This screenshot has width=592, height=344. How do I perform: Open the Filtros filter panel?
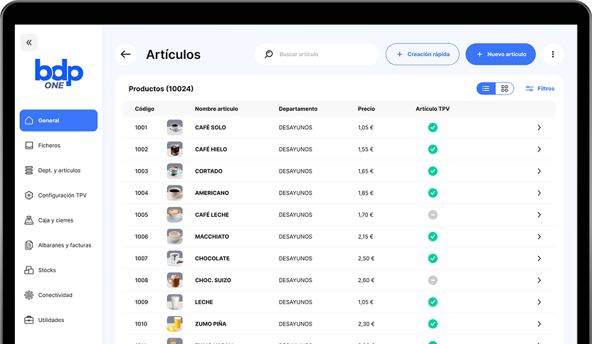pyautogui.click(x=540, y=89)
